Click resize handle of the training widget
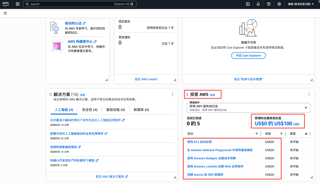Screen dimensions: 320x184 click(x=107, y=80)
